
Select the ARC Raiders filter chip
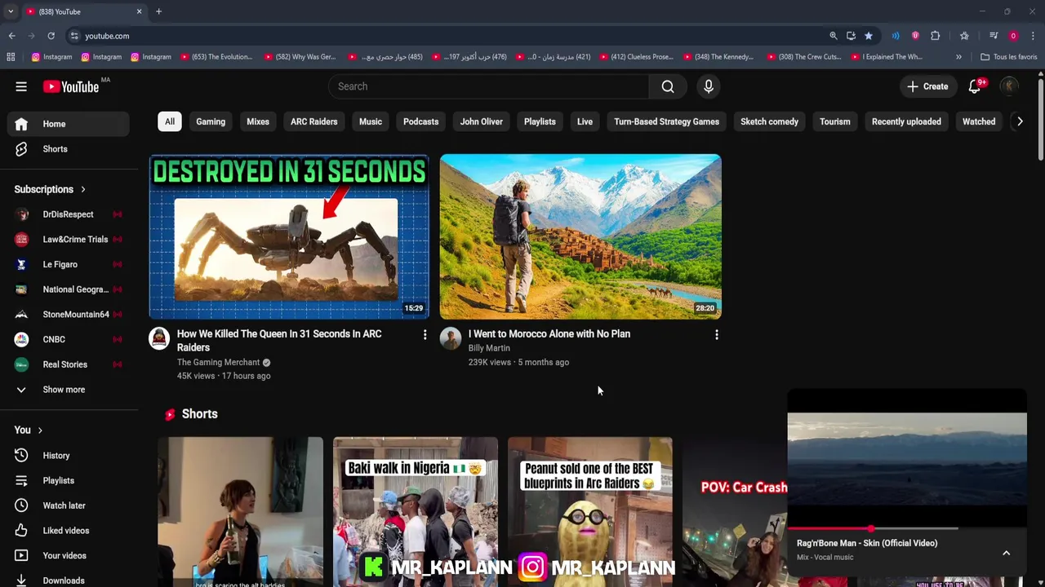pyautogui.click(x=314, y=121)
